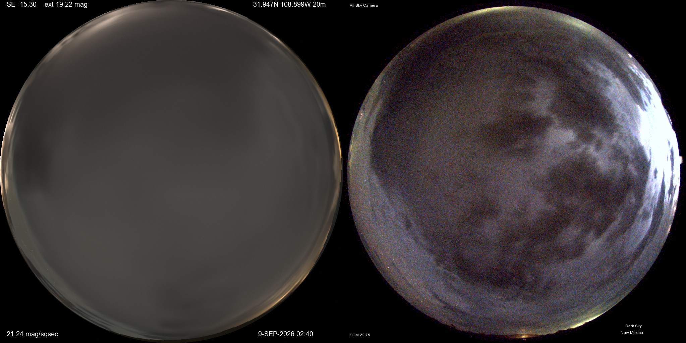The image size is (686, 343).
Task: Click the SE -15.30 label
Action: click(x=21, y=5)
